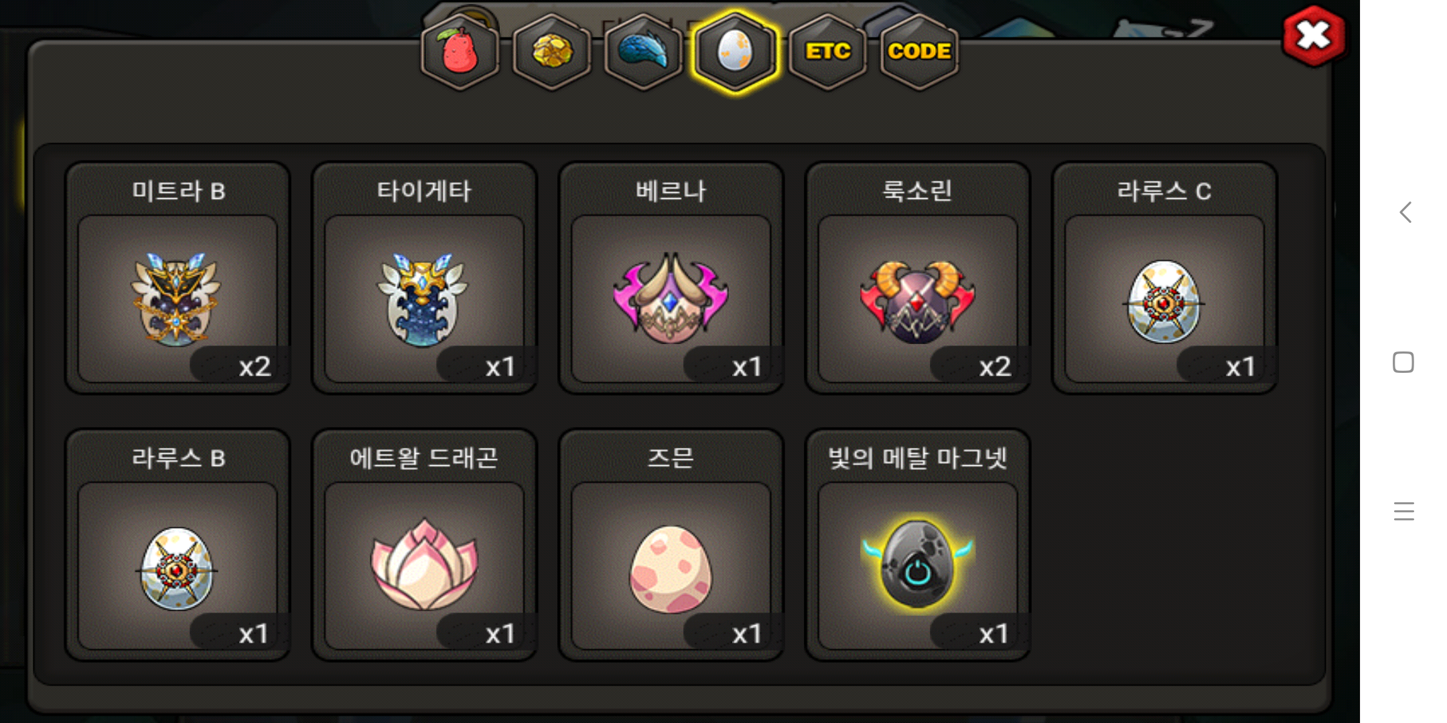This screenshot has width=1447, height=723.
Task: Select the 빛의 메탈 마그넷 egg
Action: [x=918, y=545]
